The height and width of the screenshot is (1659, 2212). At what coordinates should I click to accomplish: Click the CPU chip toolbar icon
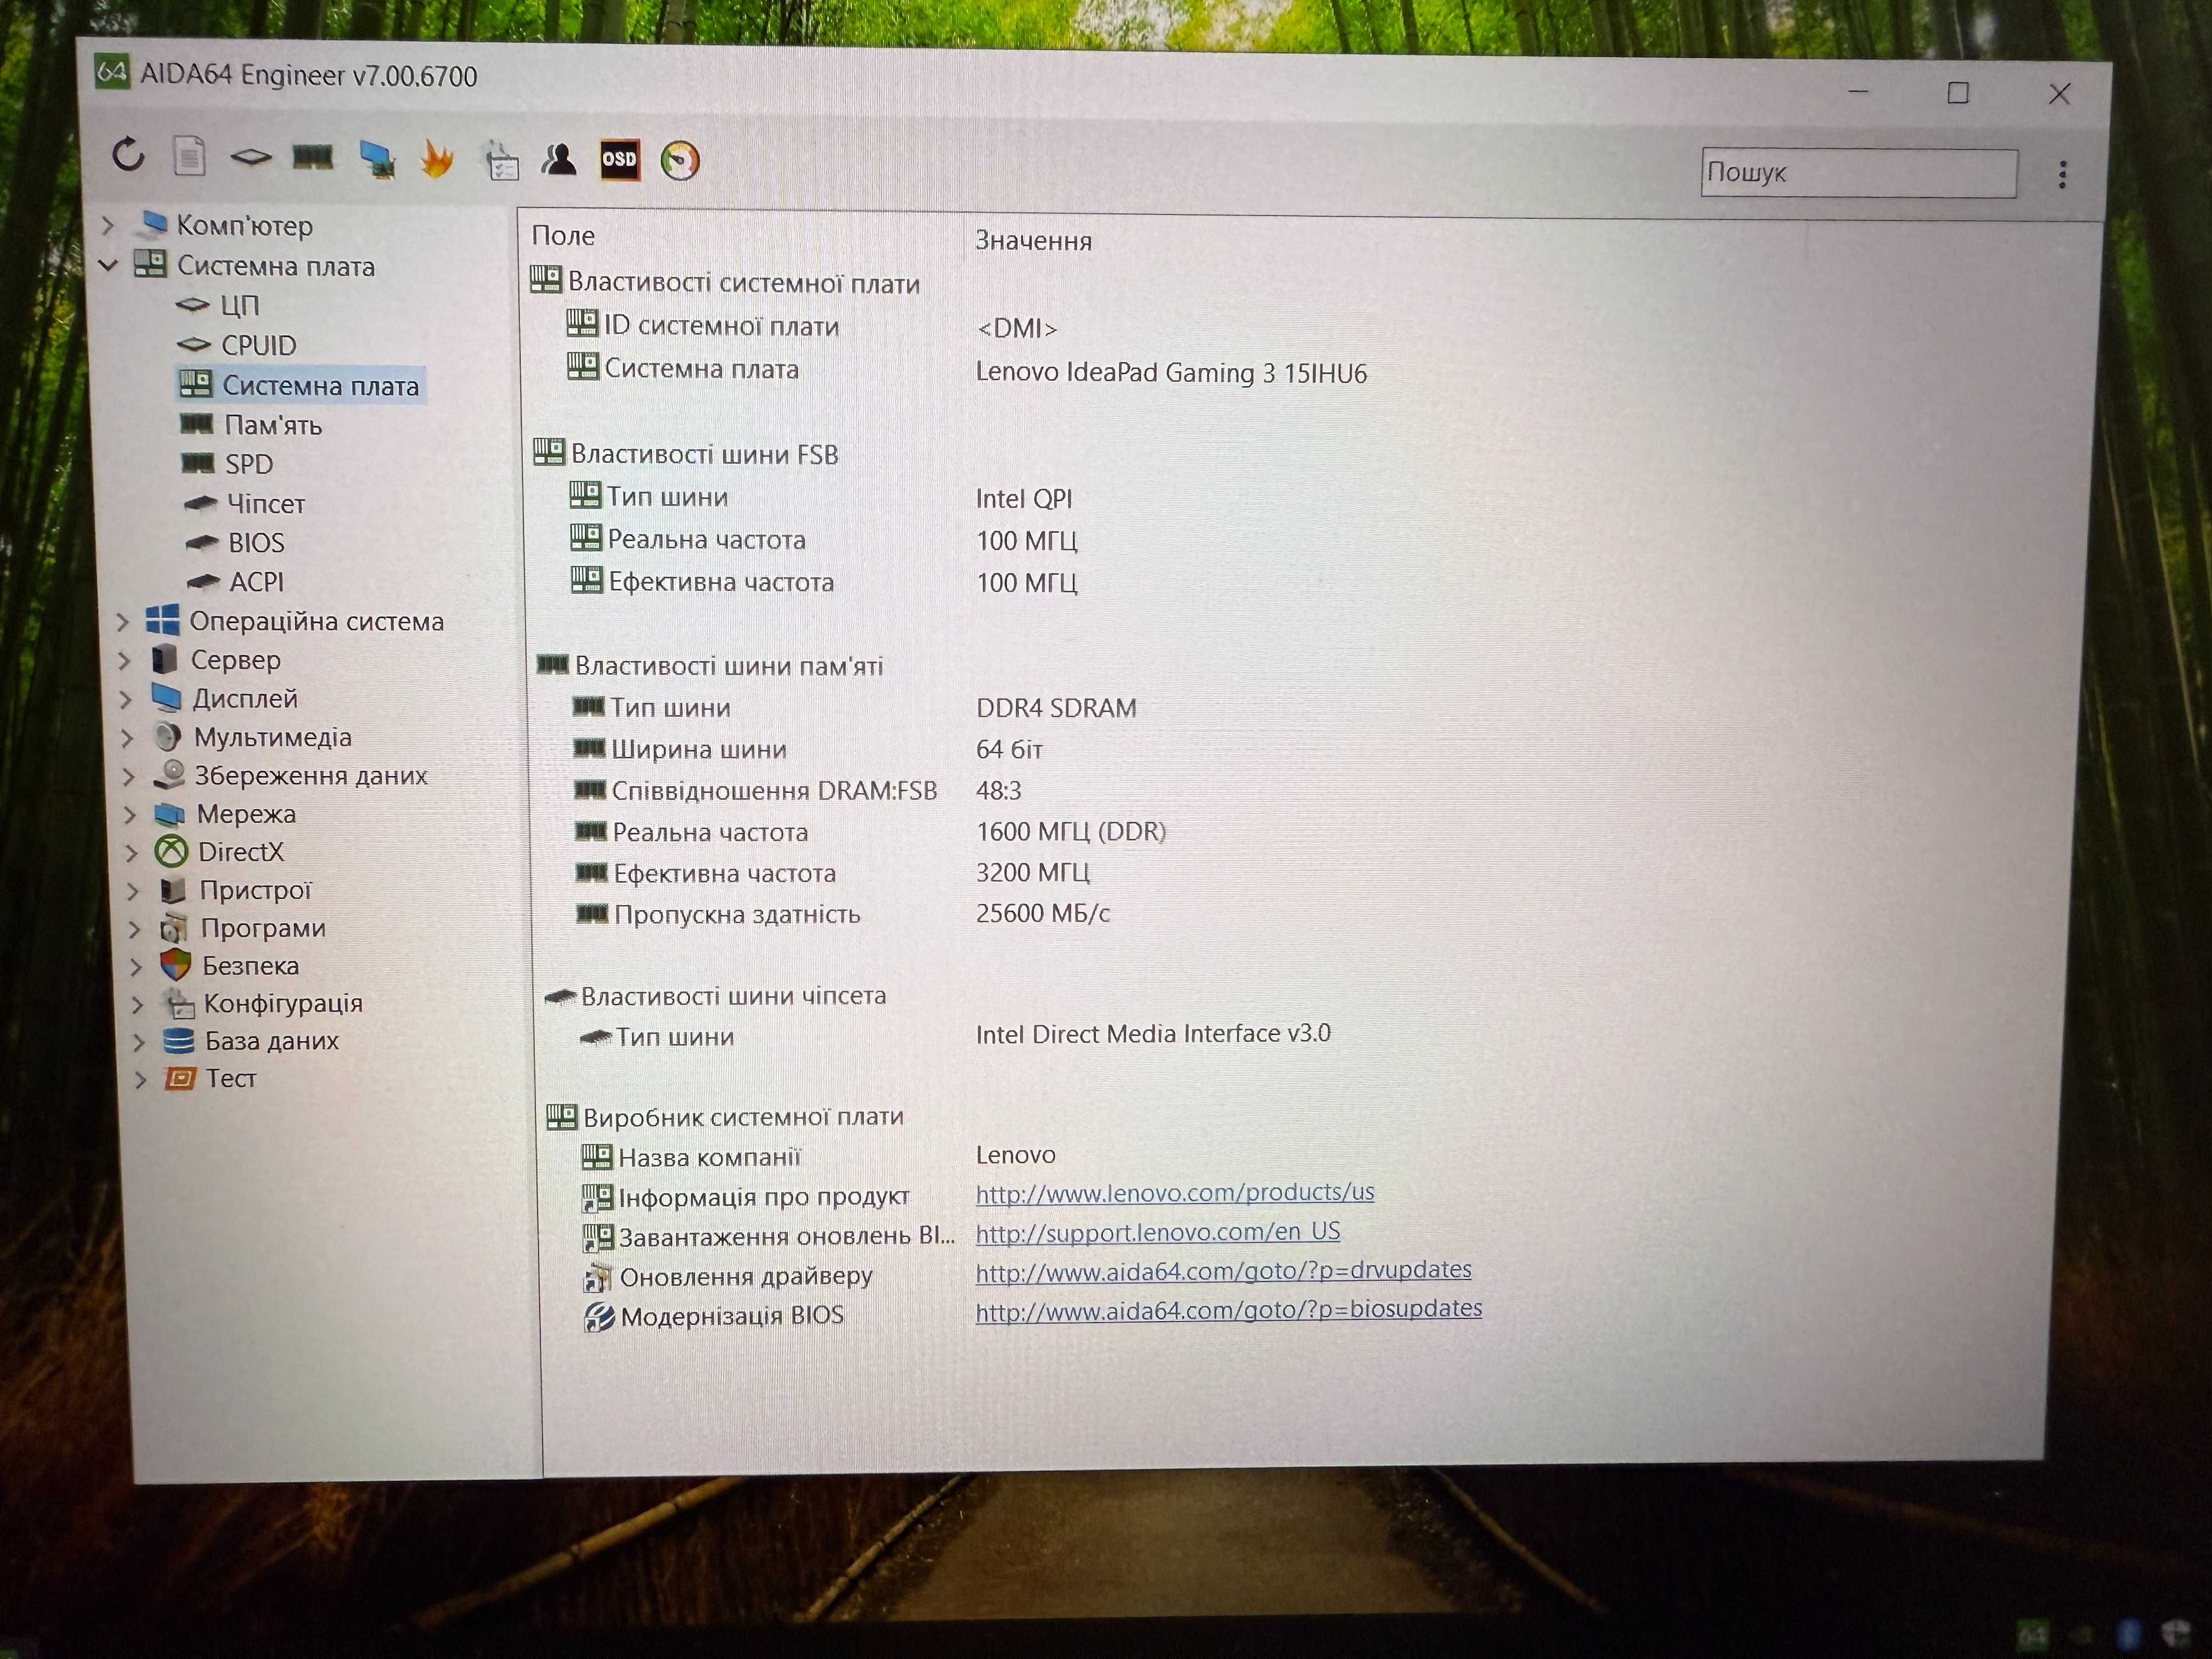click(x=250, y=156)
